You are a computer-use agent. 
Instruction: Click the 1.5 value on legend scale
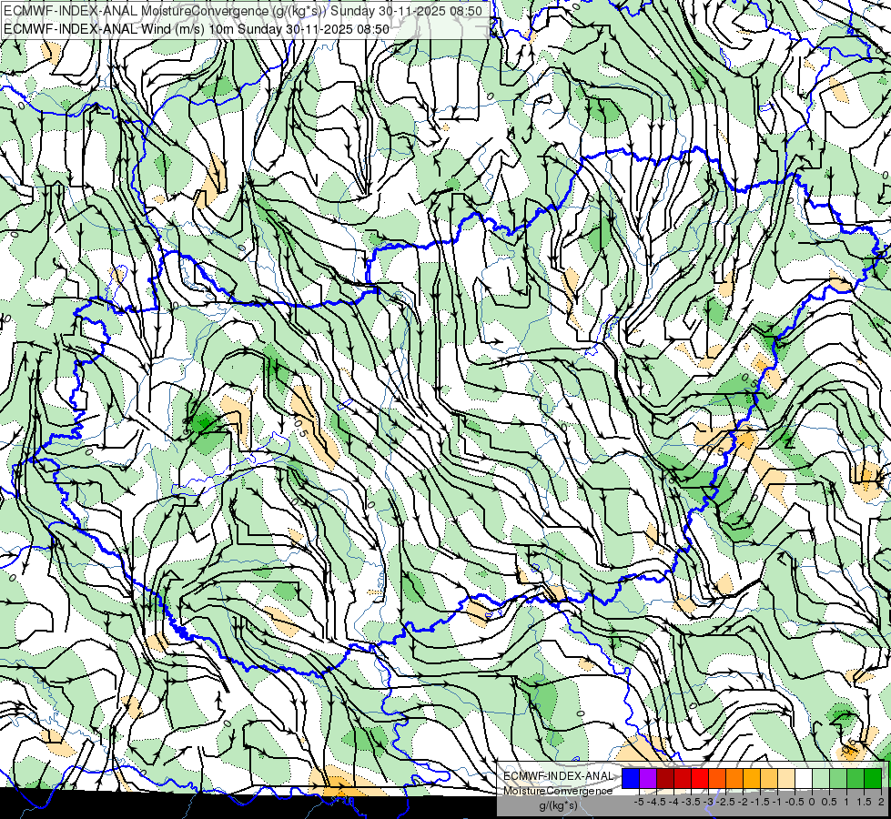[863, 802]
